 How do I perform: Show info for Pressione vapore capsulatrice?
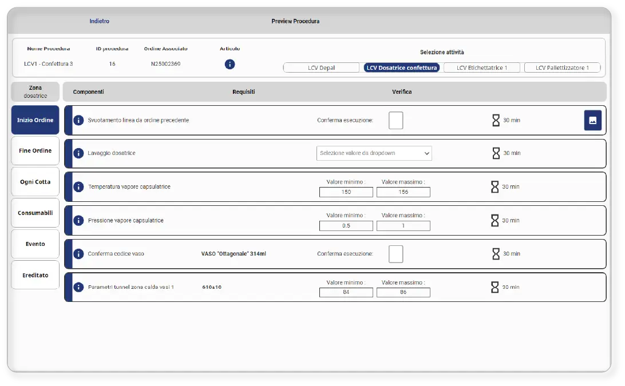pos(78,220)
